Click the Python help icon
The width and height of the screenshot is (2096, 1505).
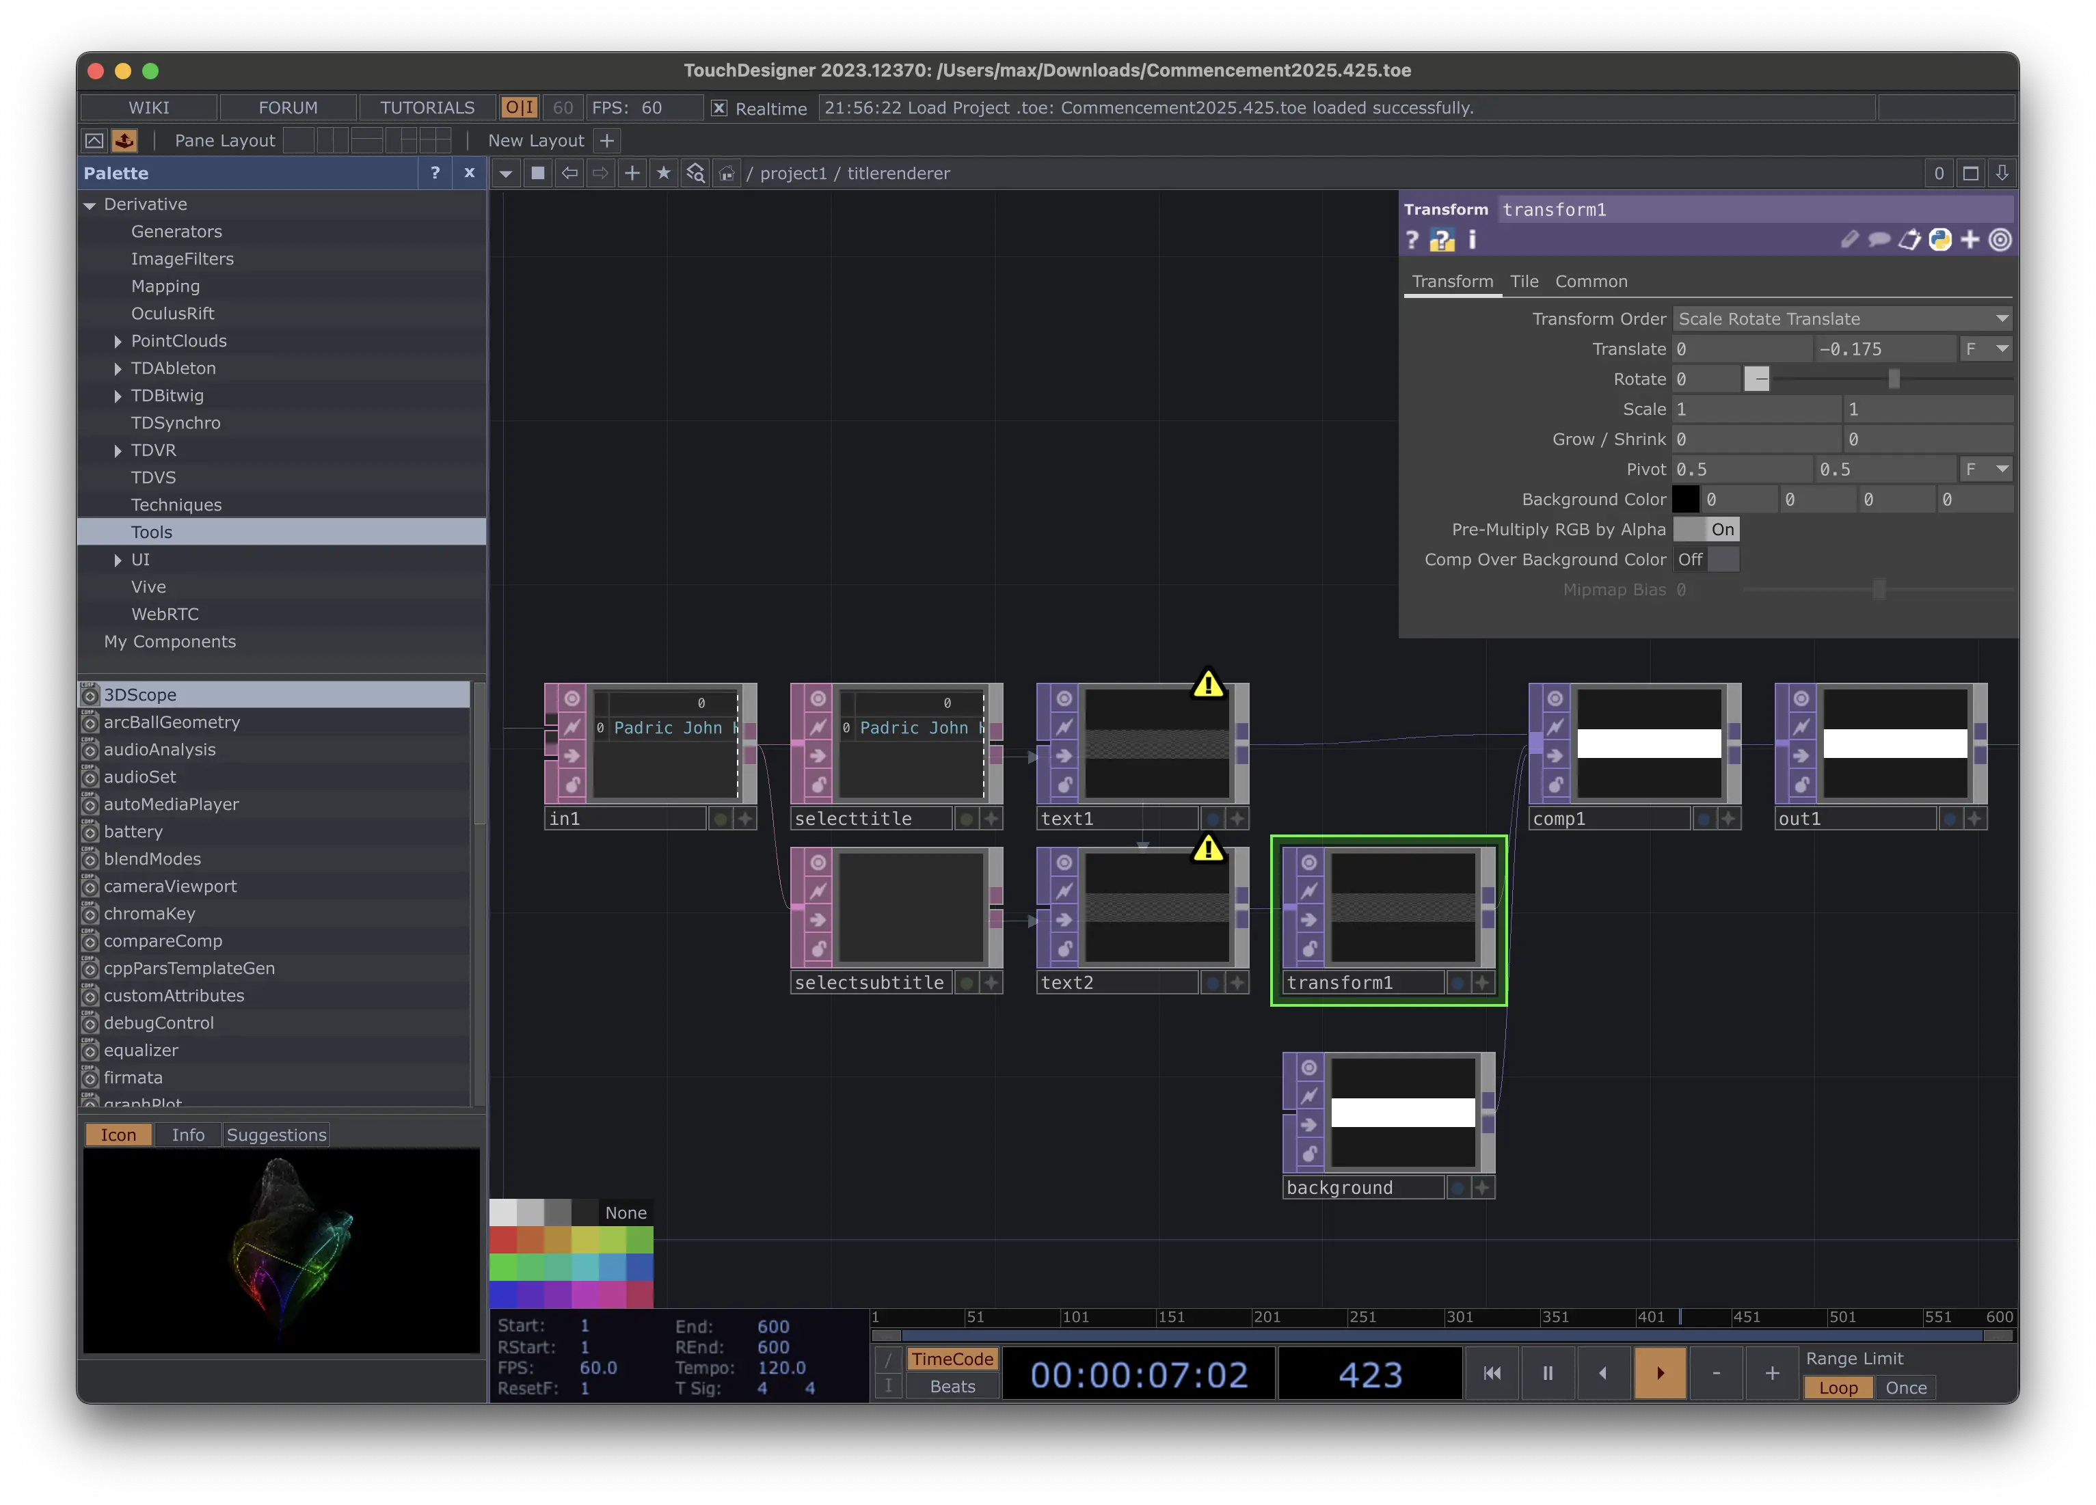coord(1442,240)
